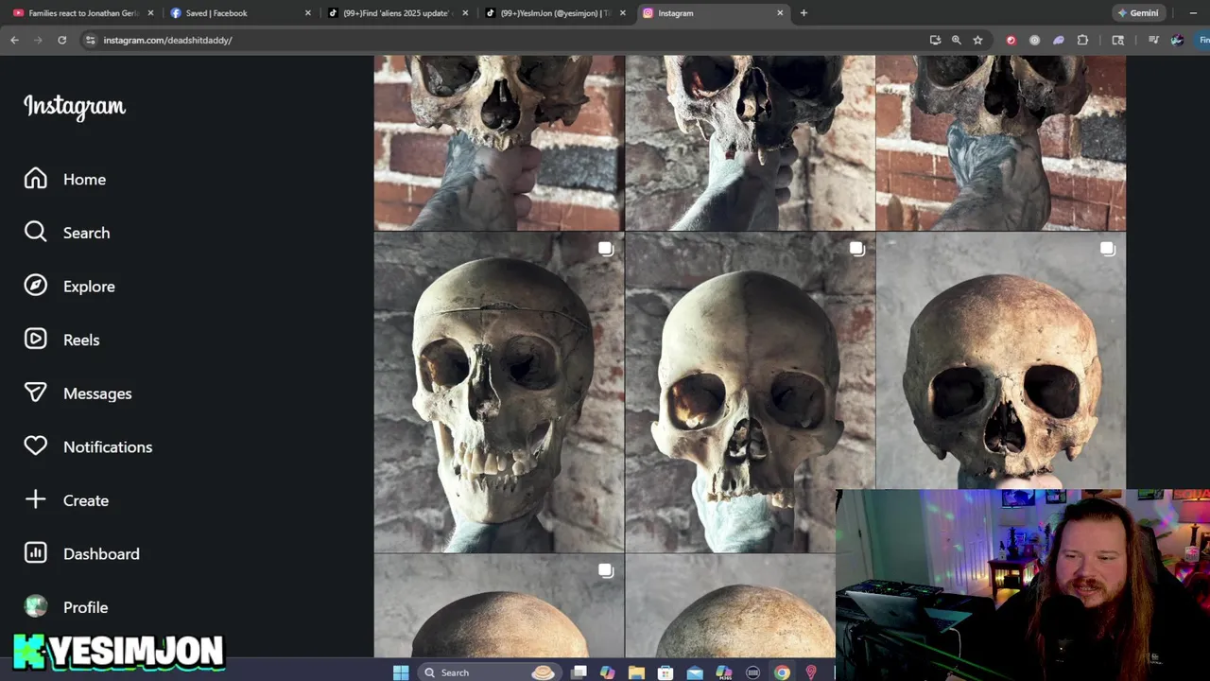Open the middle-row center skull post
This screenshot has width=1210, height=681.
click(750, 393)
